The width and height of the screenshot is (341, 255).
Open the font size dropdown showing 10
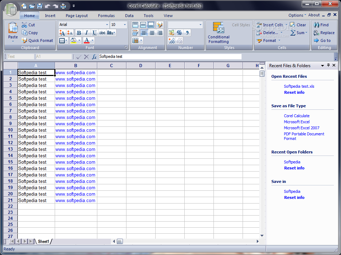[125, 25]
